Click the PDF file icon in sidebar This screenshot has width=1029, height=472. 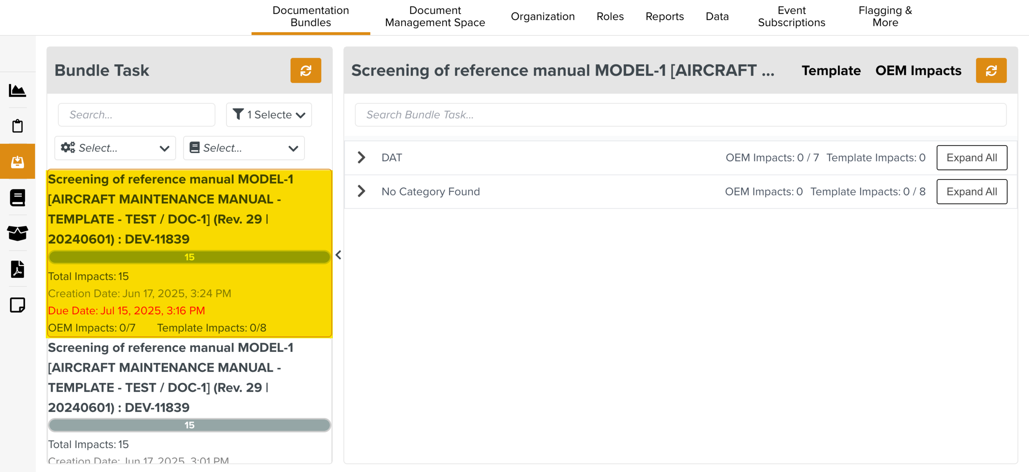point(17,269)
